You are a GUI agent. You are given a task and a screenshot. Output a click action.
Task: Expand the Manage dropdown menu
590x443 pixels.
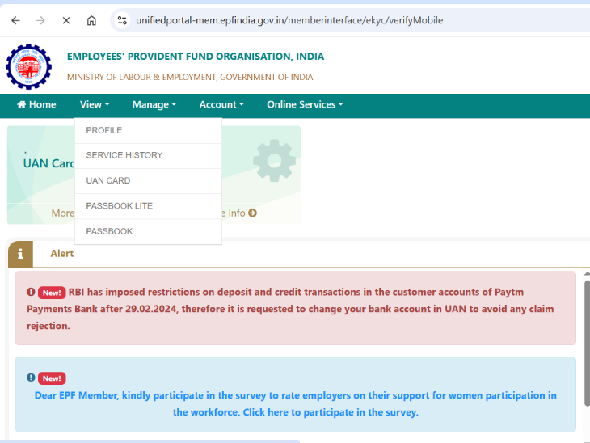pyautogui.click(x=154, y=104)
